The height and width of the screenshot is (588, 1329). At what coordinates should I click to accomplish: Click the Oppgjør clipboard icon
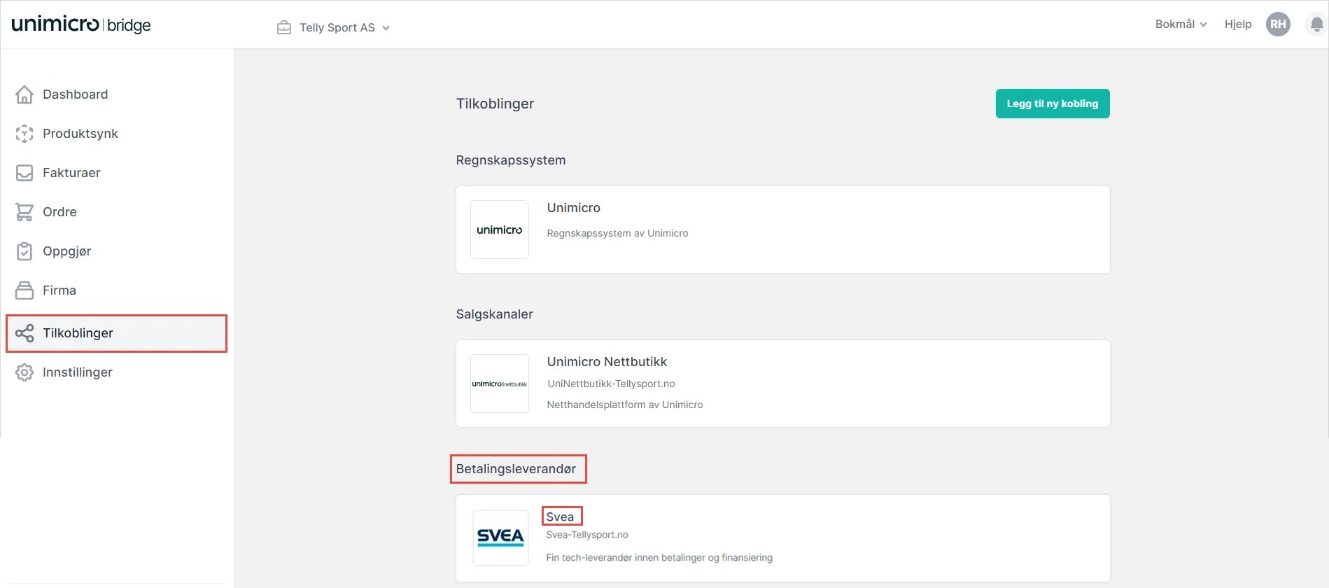[24, 251]
